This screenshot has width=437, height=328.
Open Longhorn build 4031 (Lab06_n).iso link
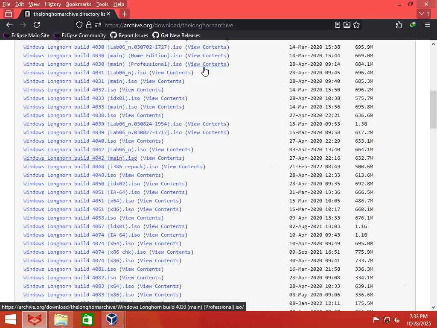(85, 73)
